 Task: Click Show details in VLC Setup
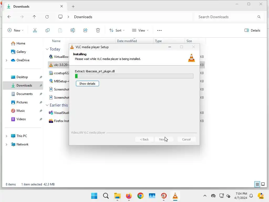(x=87, y=84)
